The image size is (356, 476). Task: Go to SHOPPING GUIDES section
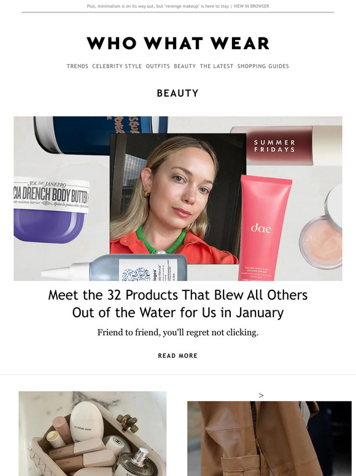(263, 66)
